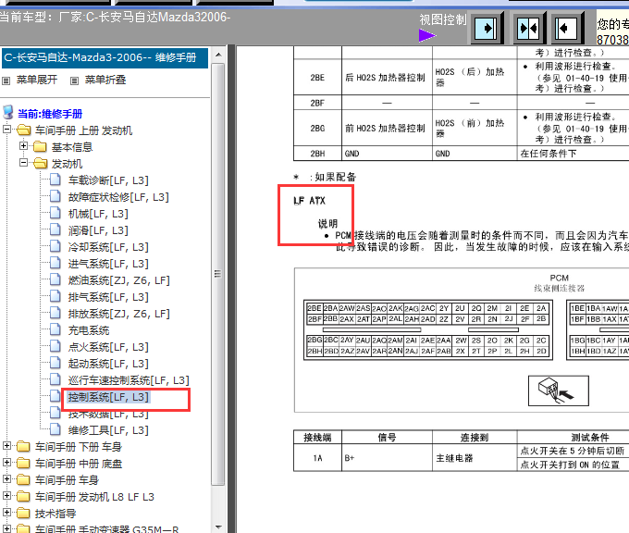Click the page icon of 排气系统[LF, L3]

point(55,296)
